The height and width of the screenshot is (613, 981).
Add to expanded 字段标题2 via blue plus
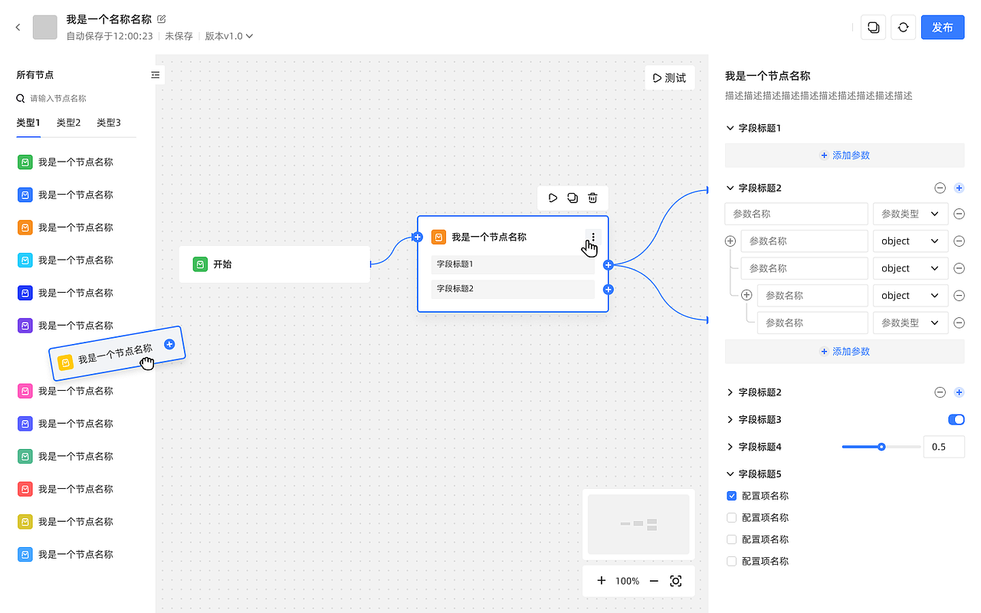(959, 188)
